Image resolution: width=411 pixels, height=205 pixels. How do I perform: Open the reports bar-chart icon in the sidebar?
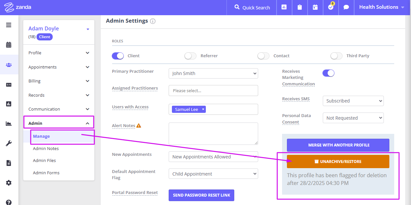click(x=9, y=103)
